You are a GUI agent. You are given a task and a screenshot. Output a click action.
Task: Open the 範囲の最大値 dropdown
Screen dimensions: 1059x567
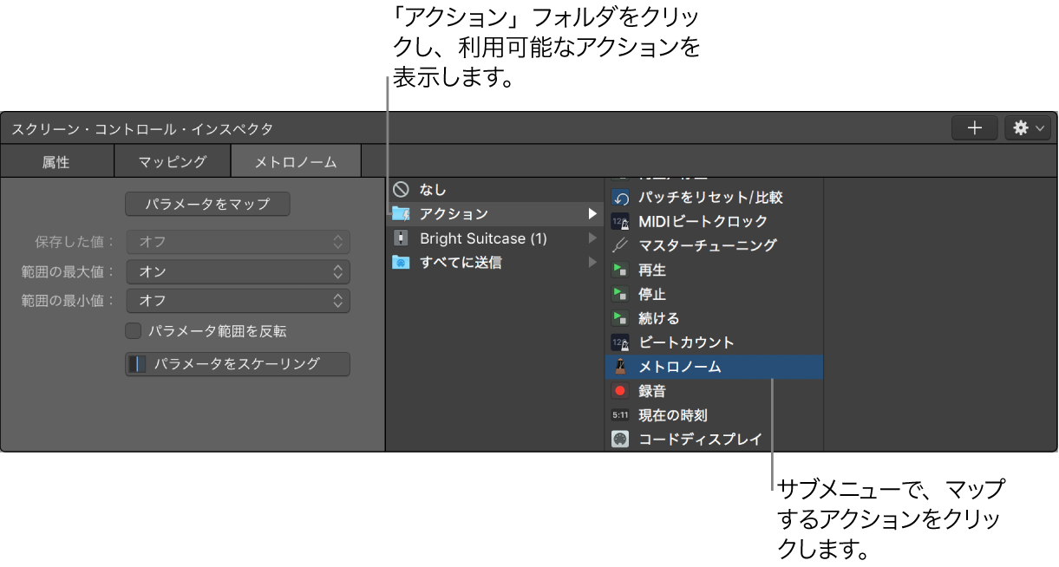tap(238, 271)
